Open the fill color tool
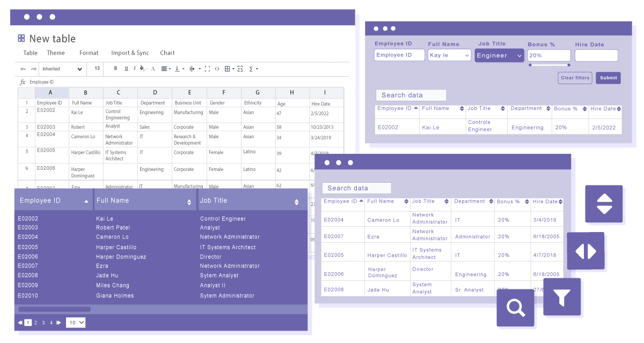This screenshot has height=343, width=644. point(142,69)
